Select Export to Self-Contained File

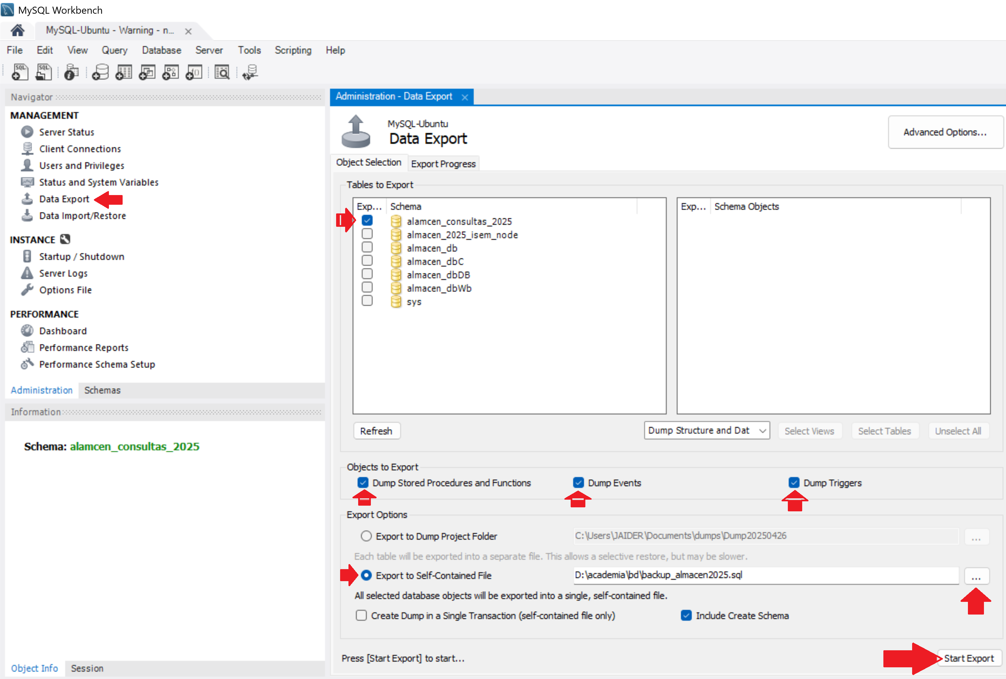pyautogui.click(x=366, y=576)
